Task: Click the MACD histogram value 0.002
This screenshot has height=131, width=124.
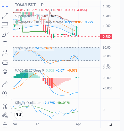Action: pyautogui.click(x=50, y=71)
